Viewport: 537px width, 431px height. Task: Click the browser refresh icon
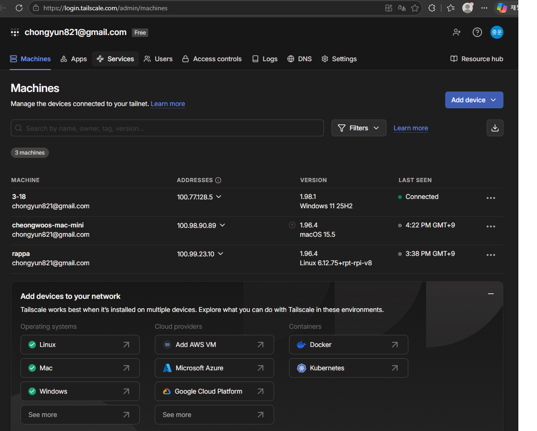19,8
